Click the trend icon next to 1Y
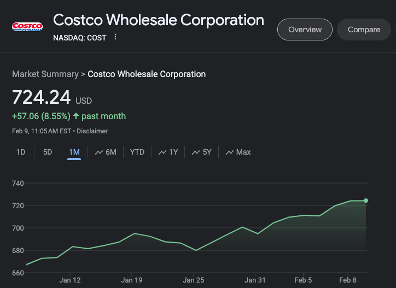 (x=162, y=152)
